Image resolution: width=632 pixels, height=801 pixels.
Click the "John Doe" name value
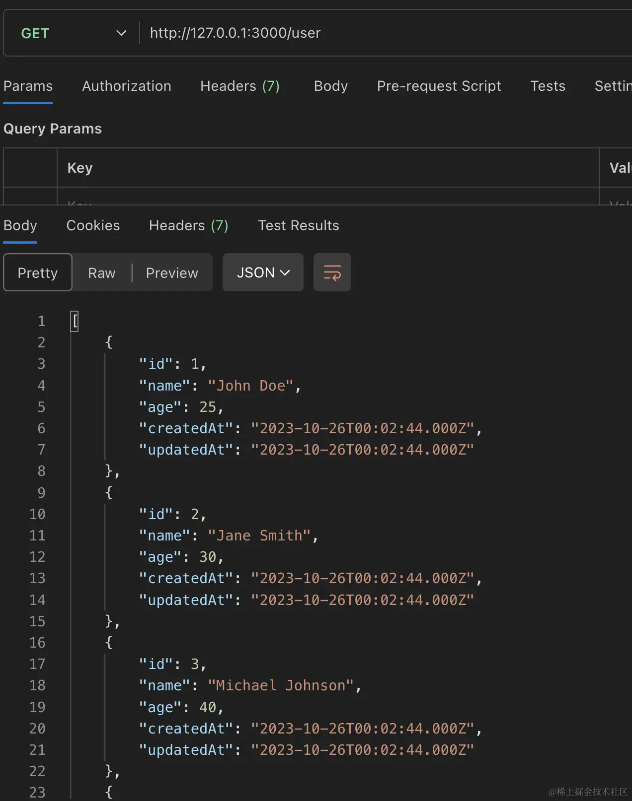pyautogui.click(x=250, y=386)
